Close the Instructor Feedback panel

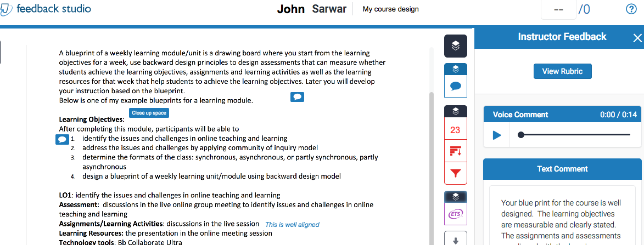[637, 38]
